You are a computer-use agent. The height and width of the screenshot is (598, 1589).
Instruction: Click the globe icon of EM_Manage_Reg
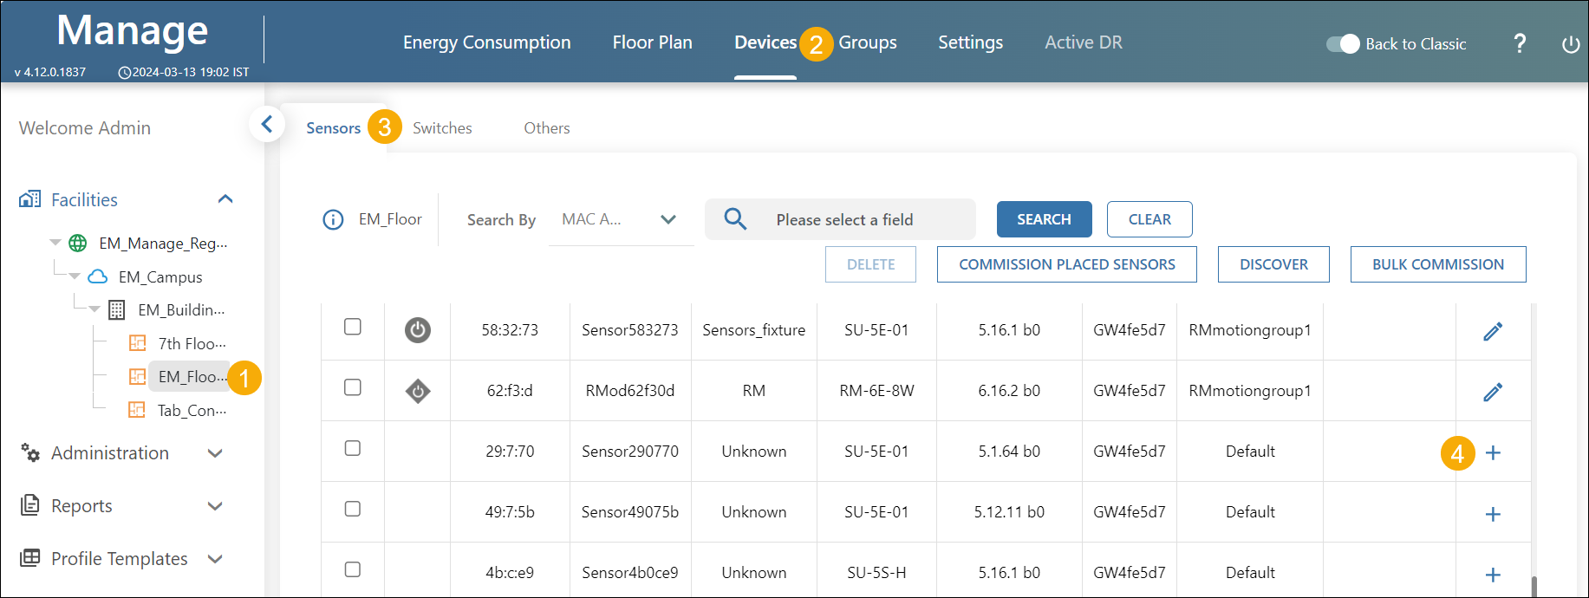78,243
